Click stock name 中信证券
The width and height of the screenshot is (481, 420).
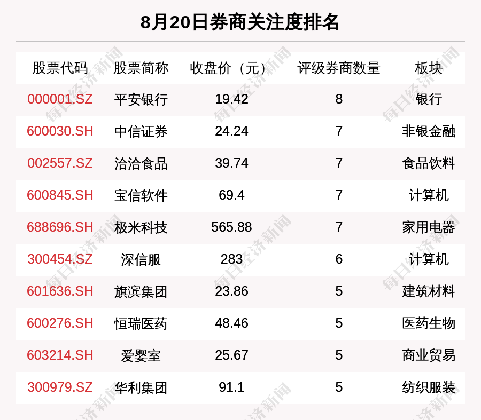(x=141, y=132)
